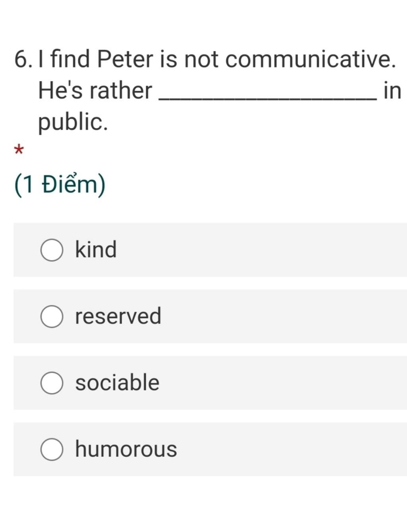407x508 pixels.
Task: Click empty gray area of "kind" row
Action: (x=262, y=250)
